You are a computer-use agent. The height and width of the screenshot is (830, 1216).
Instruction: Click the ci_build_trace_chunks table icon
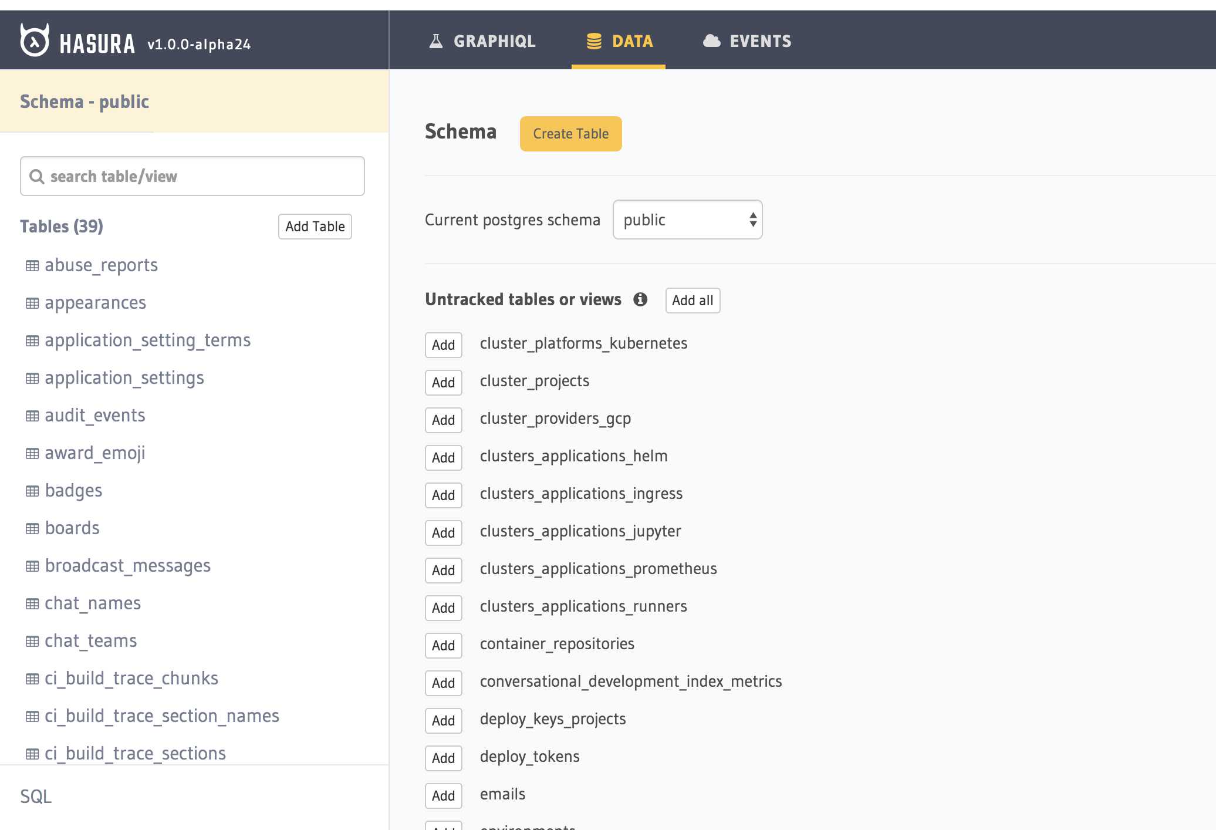coord(32,679)
